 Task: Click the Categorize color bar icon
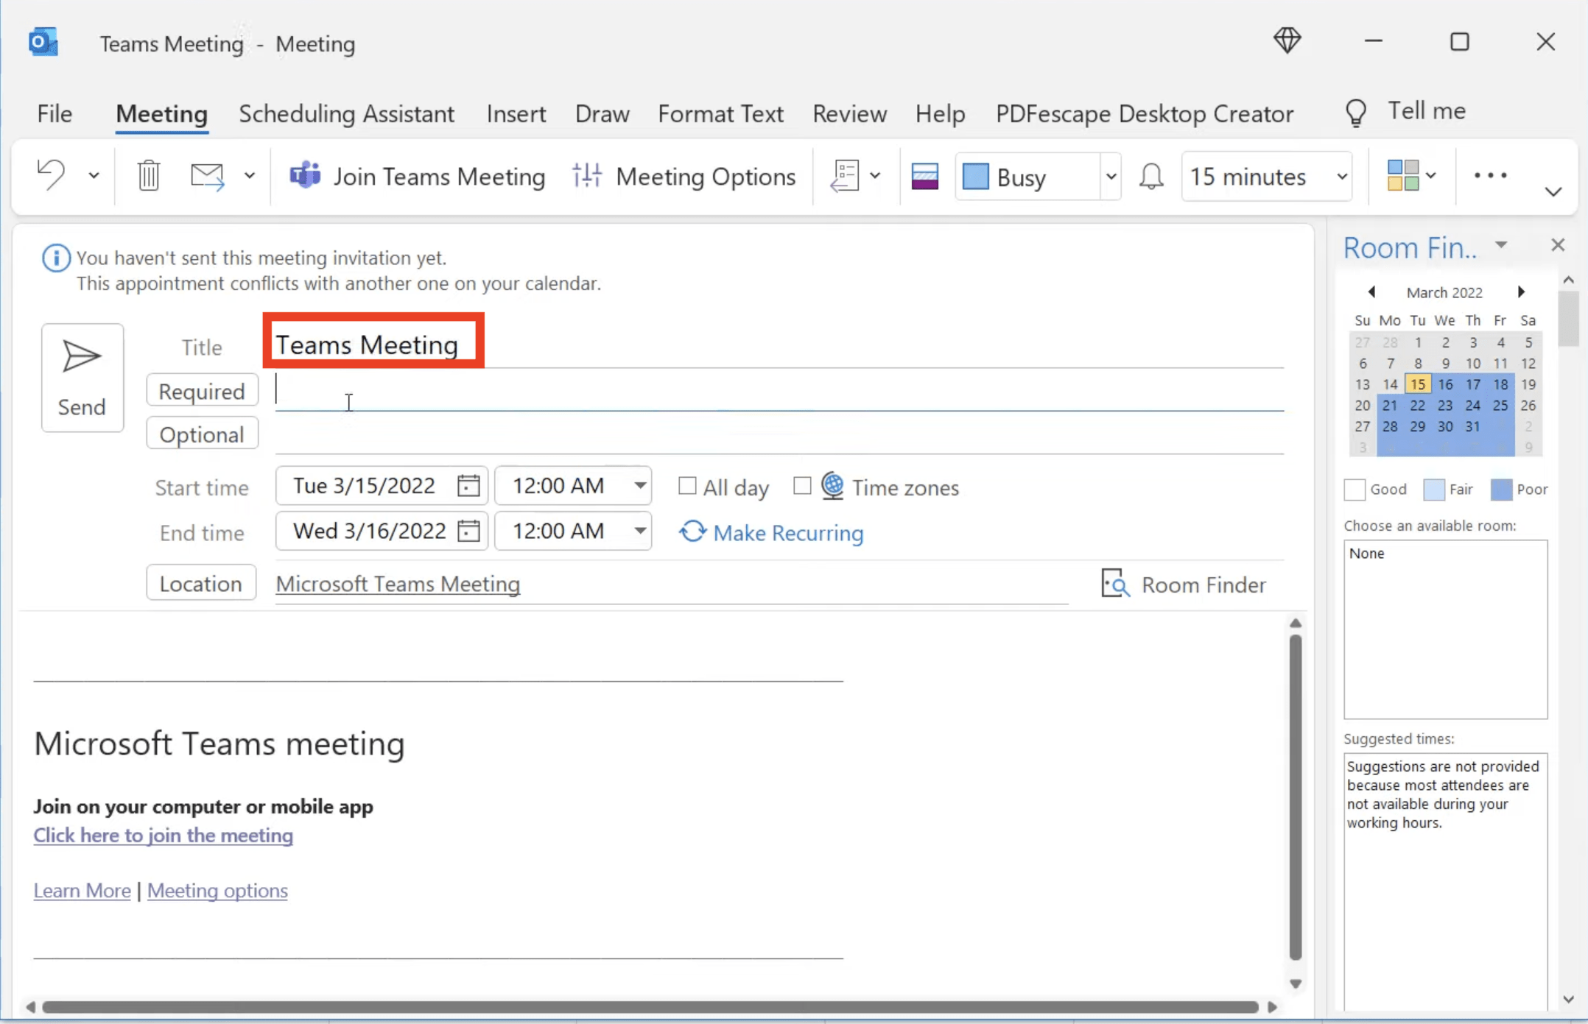924,177
